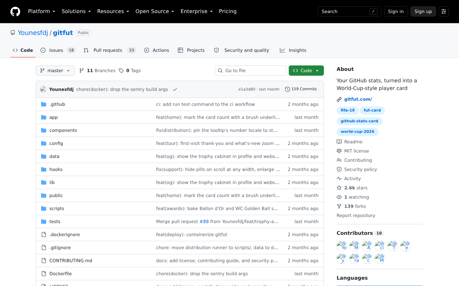Click the tag icon next to 0 Tags
Screen dimensions: 459x286
tap(121, 71)
